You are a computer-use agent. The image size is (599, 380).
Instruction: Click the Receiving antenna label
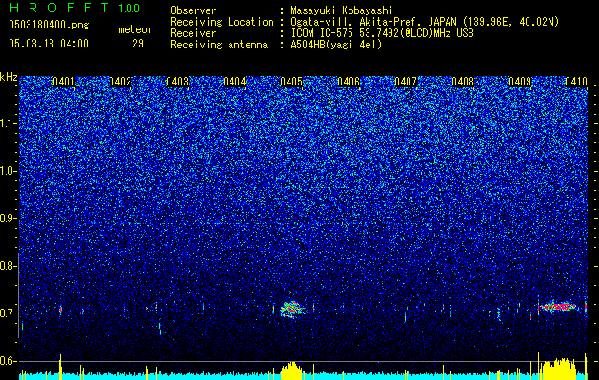pyautogui.click(x=219, y=45)
